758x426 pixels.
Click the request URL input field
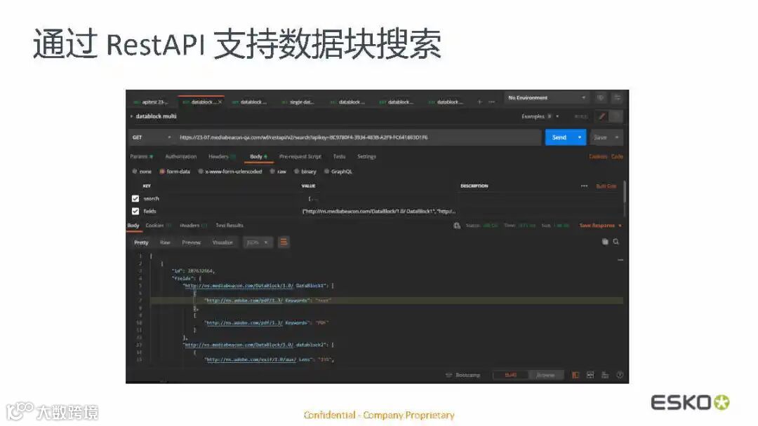358,137
